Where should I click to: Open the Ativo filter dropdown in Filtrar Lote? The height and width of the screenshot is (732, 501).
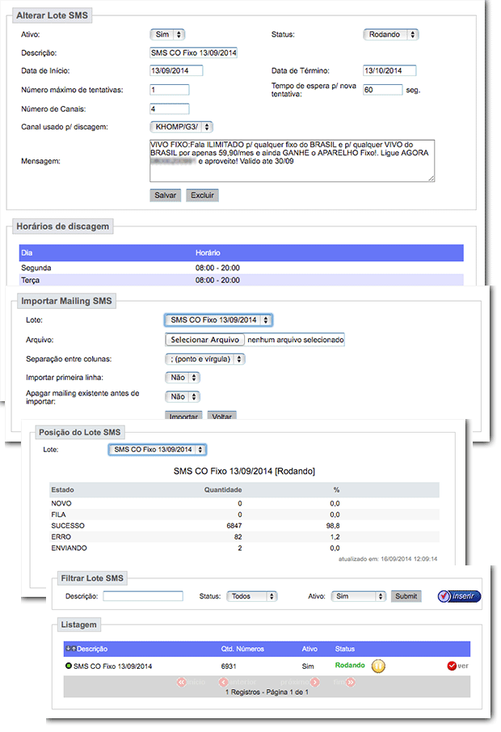(x=358, y=596)
